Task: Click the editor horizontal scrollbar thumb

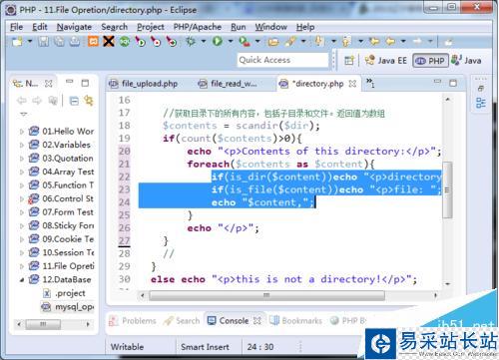Action: coord(266,295)
